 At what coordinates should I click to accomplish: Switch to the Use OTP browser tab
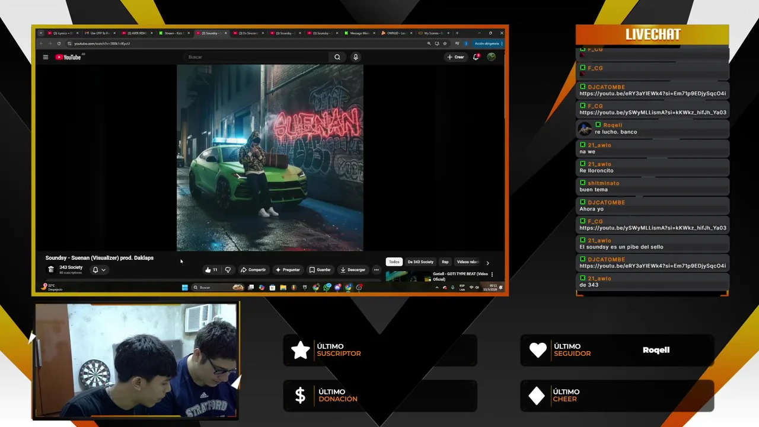pyautogui.click(x=100, y=33)
